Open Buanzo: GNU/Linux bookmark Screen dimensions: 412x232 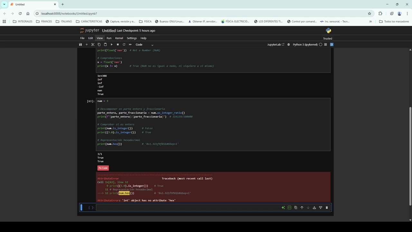[169, 22]
